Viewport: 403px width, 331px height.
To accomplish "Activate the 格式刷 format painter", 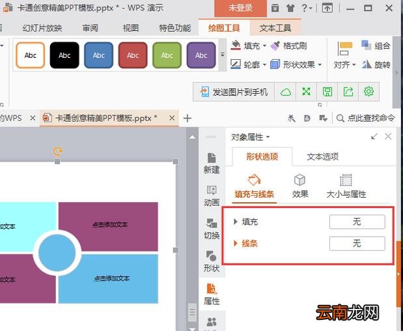I will [x=289, y=46].
